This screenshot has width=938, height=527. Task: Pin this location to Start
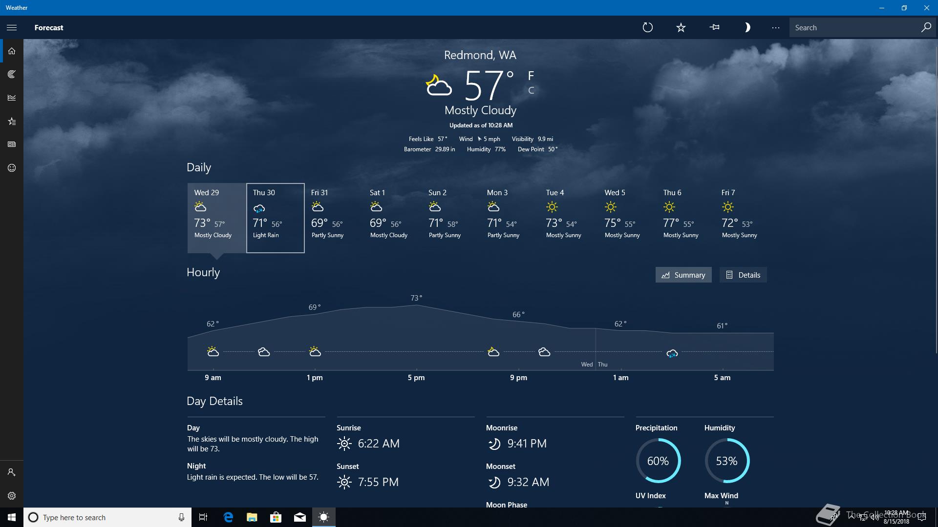714,27
